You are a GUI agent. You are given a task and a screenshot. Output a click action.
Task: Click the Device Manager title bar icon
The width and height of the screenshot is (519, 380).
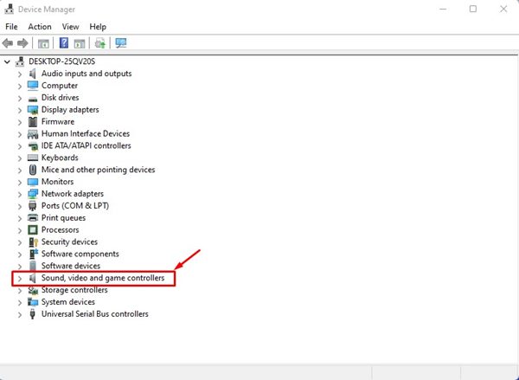click(10, 10)
